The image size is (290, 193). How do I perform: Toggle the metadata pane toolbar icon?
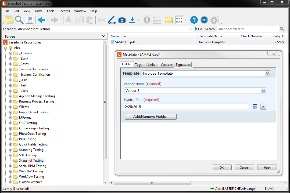click(29, 20)
